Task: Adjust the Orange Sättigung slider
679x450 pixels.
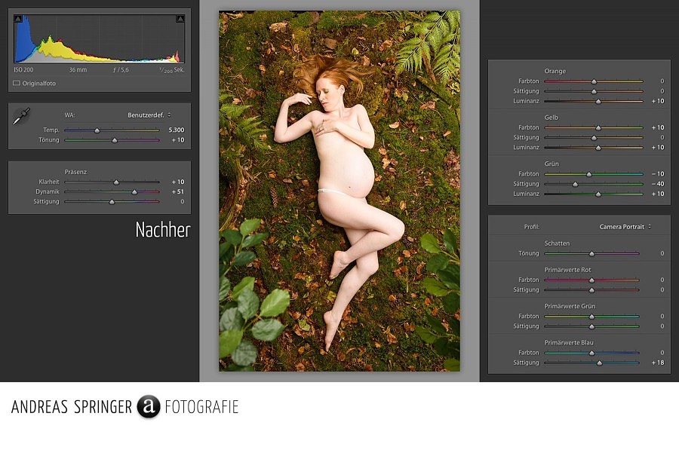Action: pos(595,91)
